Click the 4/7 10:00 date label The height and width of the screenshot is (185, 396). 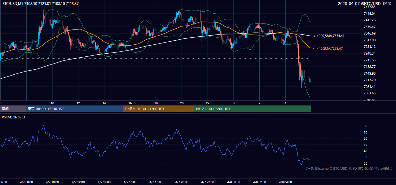point(52,182)
